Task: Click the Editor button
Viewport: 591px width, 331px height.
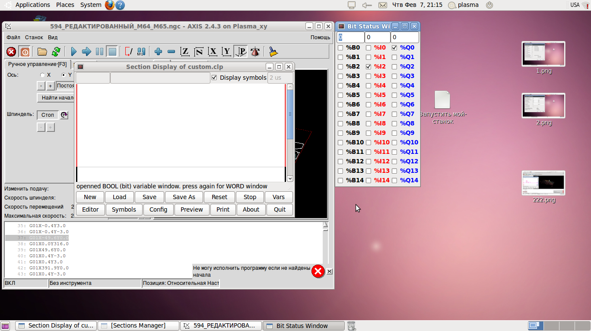Action: pyautogui.click(x=90, y=209)
